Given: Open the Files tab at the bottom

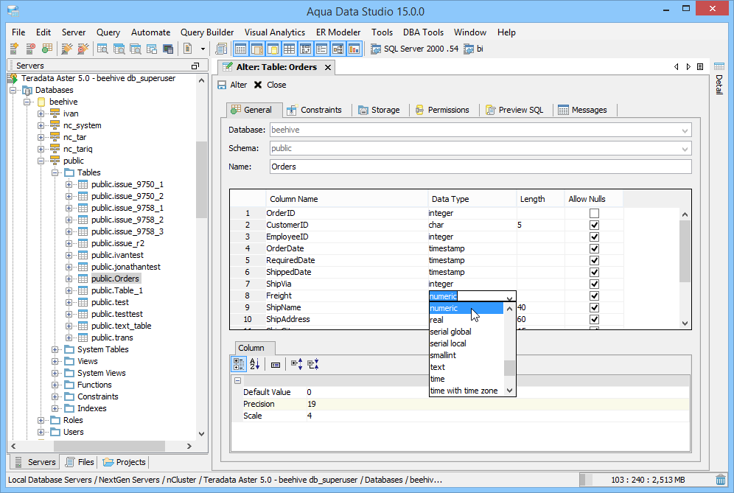Looking at the screenshot, I should coord(80,462).
